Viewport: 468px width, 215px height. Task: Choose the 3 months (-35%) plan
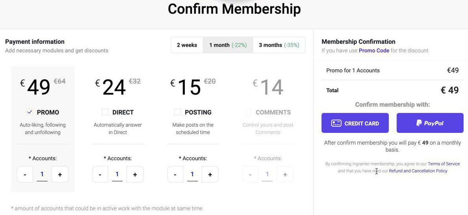279,45
